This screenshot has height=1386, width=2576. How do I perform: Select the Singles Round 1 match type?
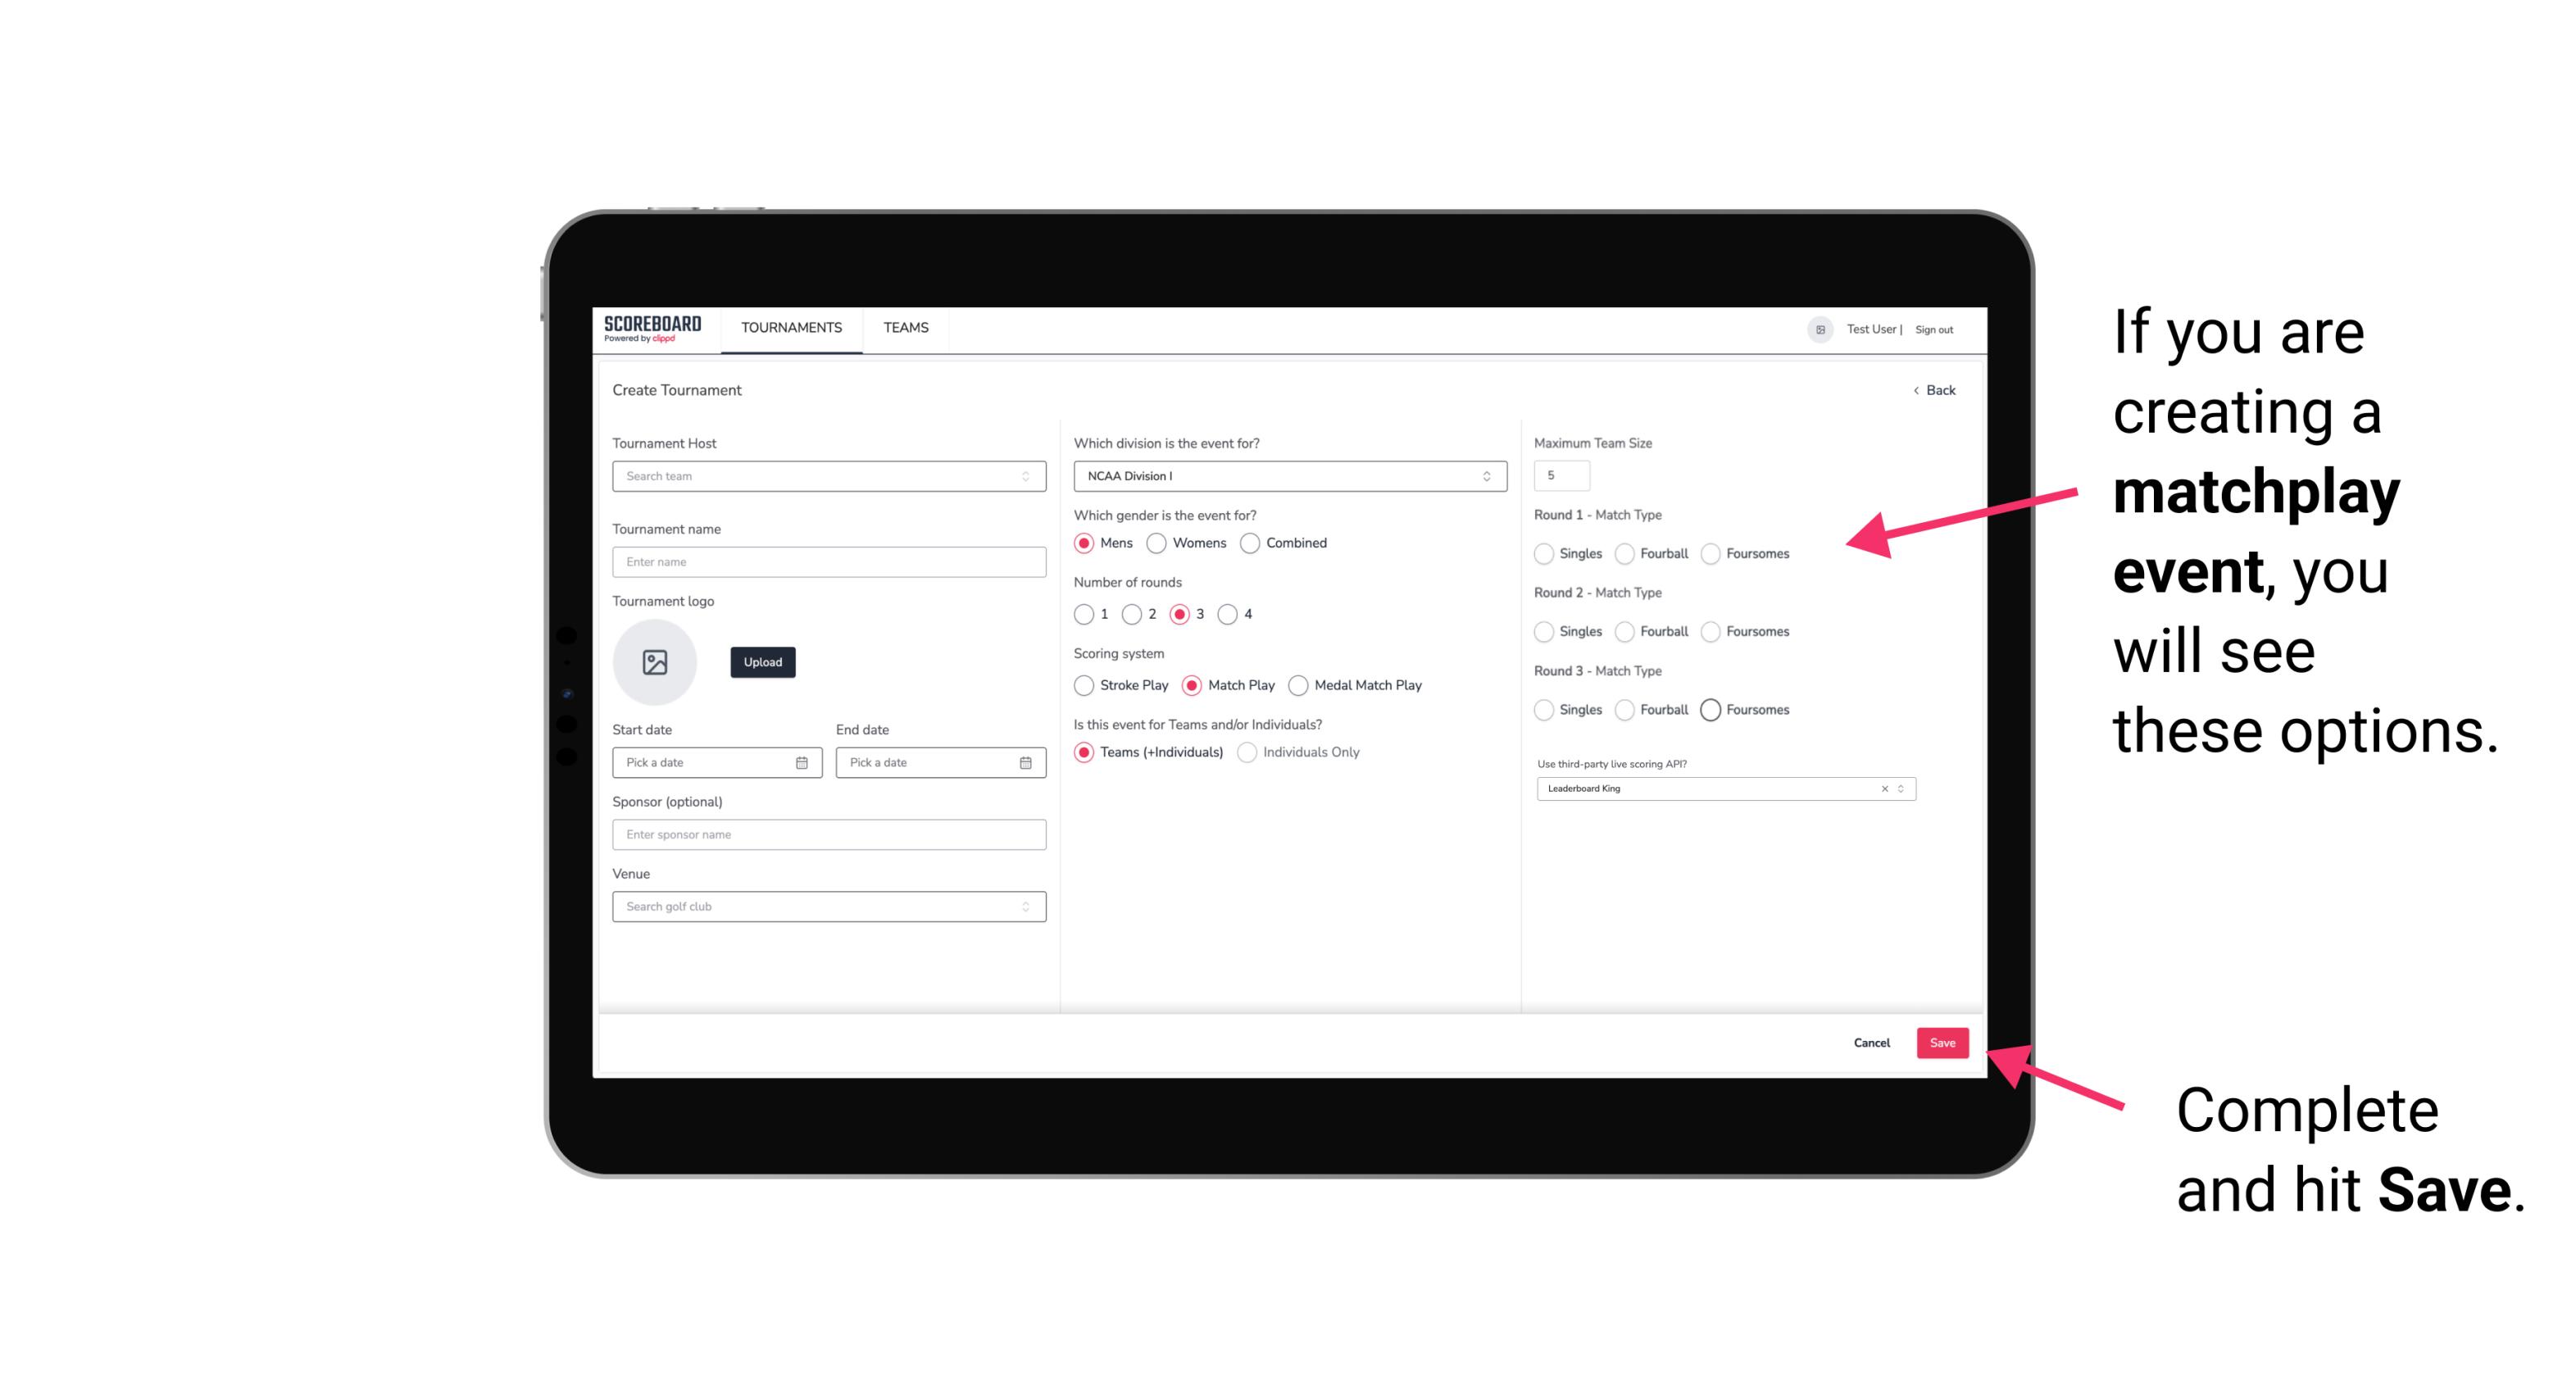pyautogui.click(x=1546, y=553)
